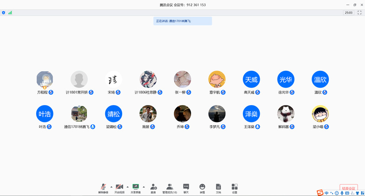The width and height of the screenshot is (365, 196).
Task: Enter full screen using top-right icon
Action: point(359,13)
